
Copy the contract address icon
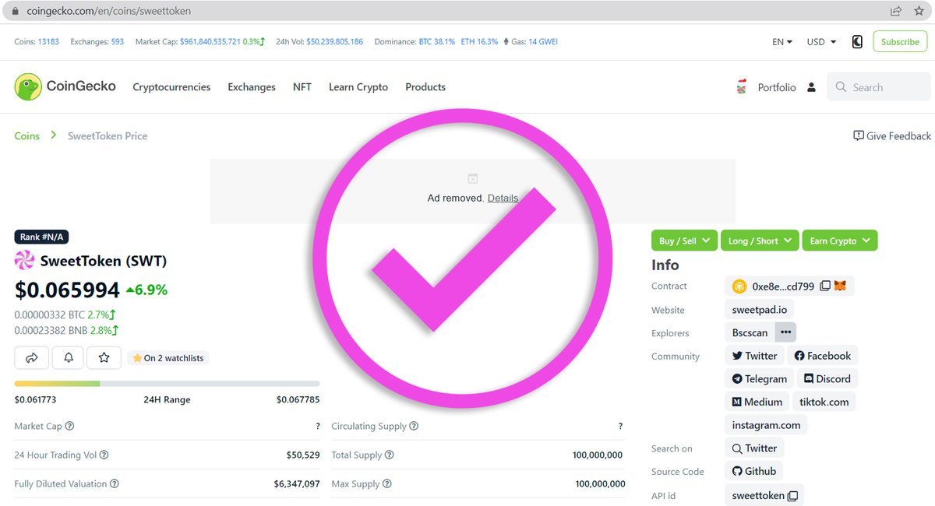click(825, 286)
